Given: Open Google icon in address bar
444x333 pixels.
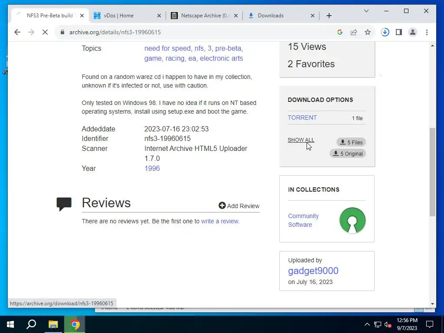Looking at the screenshot, I should [x=340, y=32].
